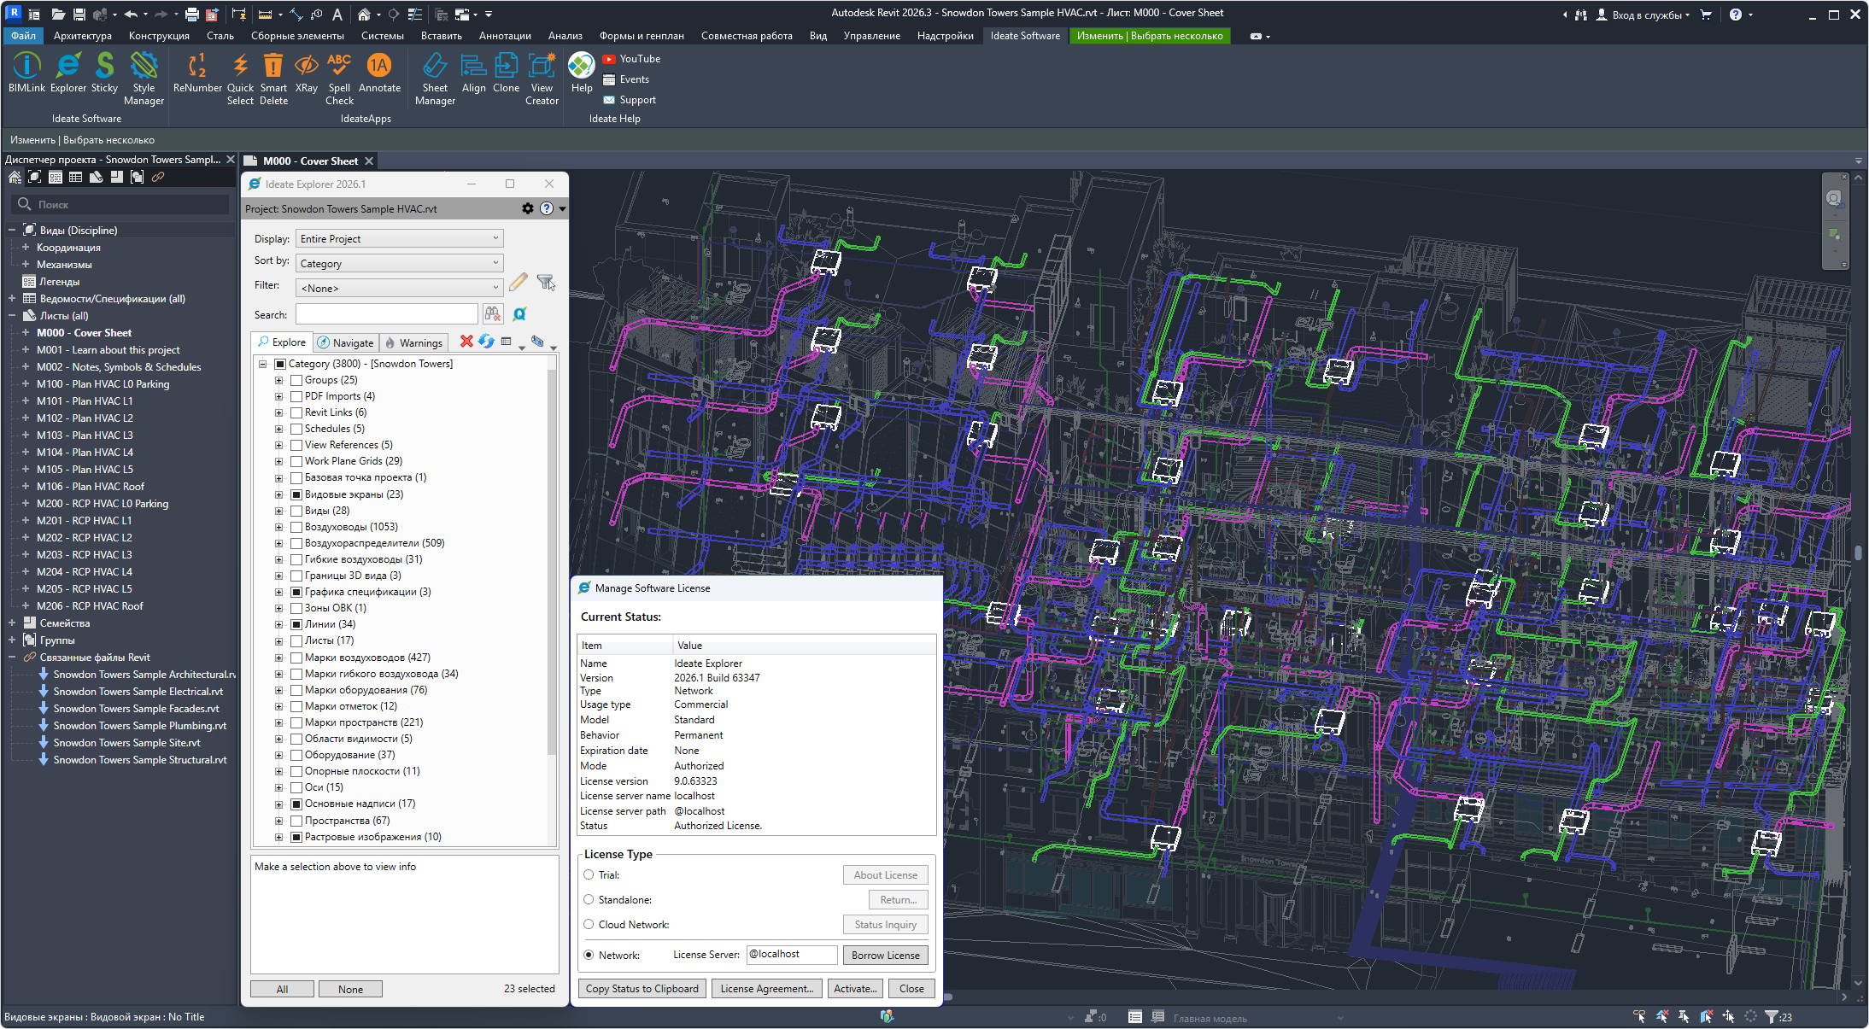1869x1029 pixels.
Task: Click the None button in Explorer
Action: coord(350,989)
